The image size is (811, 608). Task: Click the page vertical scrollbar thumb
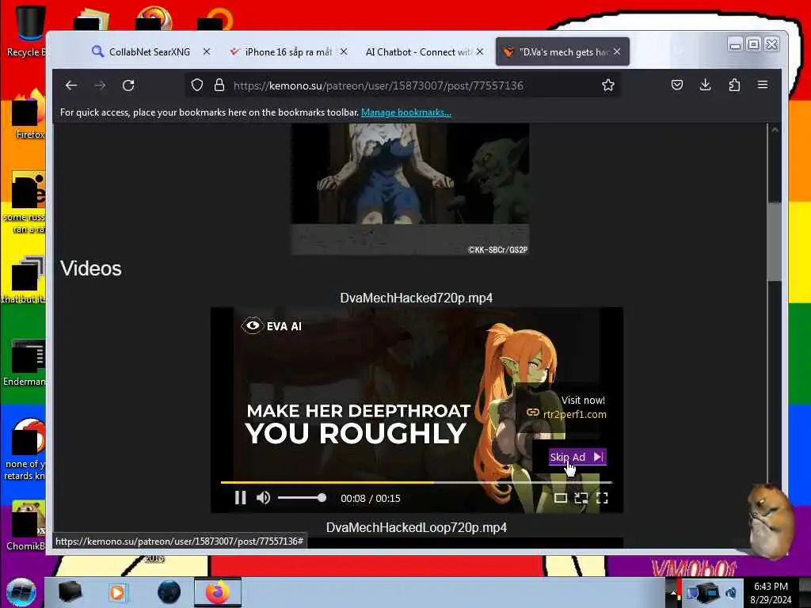coord(775,241)
